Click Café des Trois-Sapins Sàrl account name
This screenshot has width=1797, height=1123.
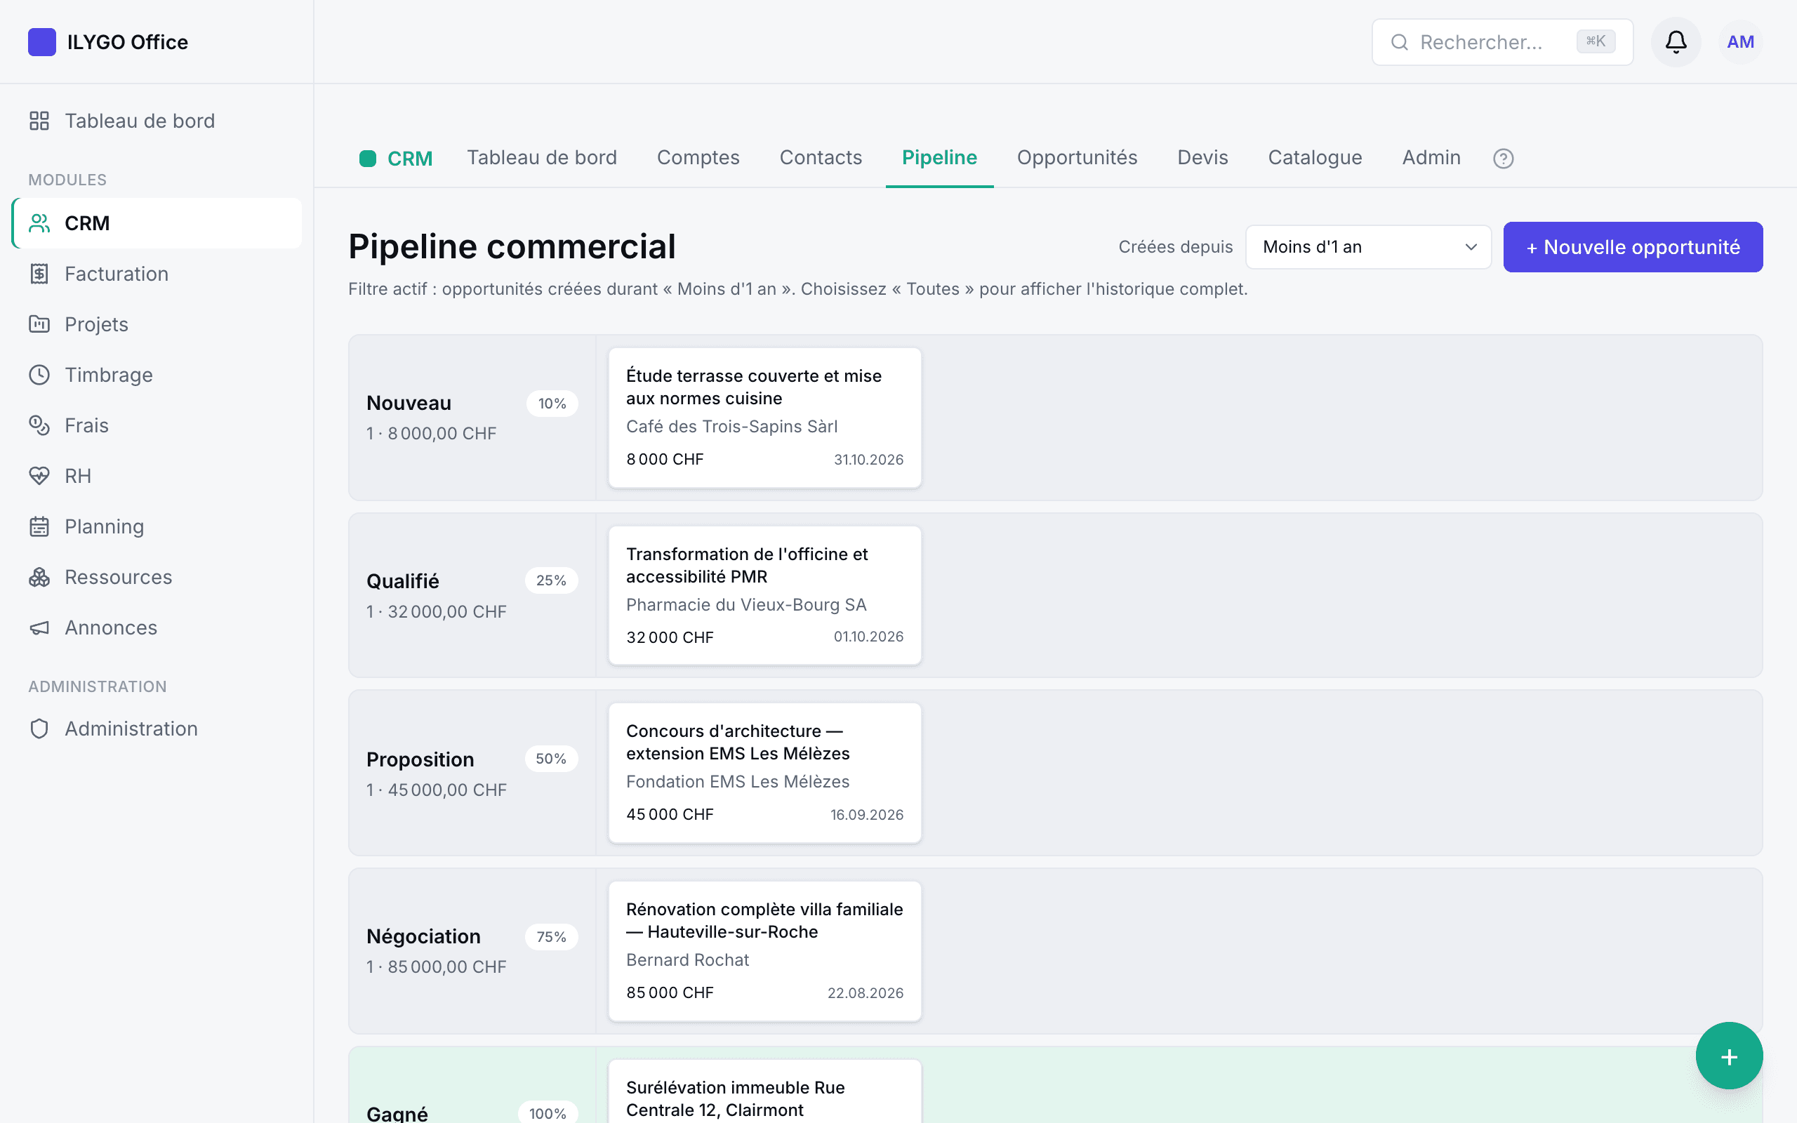(x=731, y=426)
